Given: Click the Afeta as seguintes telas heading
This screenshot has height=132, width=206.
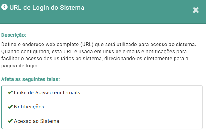Looking at the screenshot, I should point(31,79).
